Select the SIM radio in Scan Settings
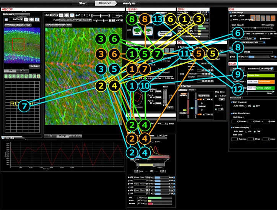The height and width of the screenshot is (210, 277). coord(231,16)
